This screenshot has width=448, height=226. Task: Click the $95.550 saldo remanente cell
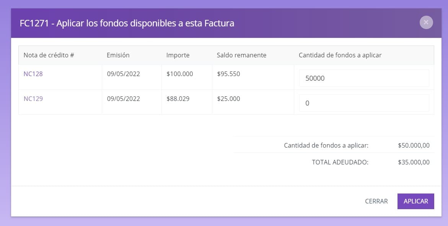tap(228, 74)
